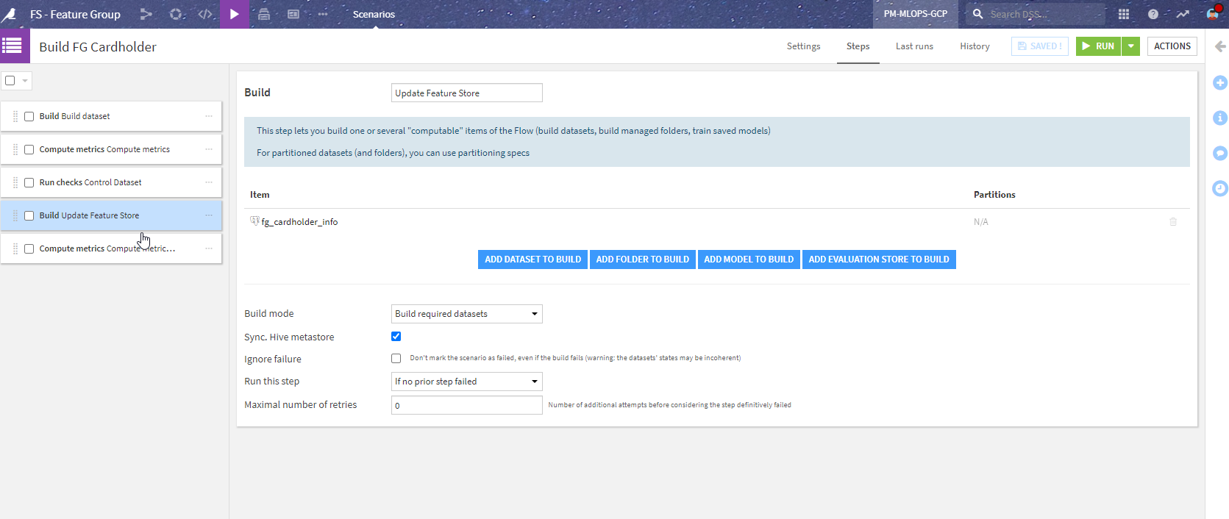Click the search magnifier icon

[978, 14]
